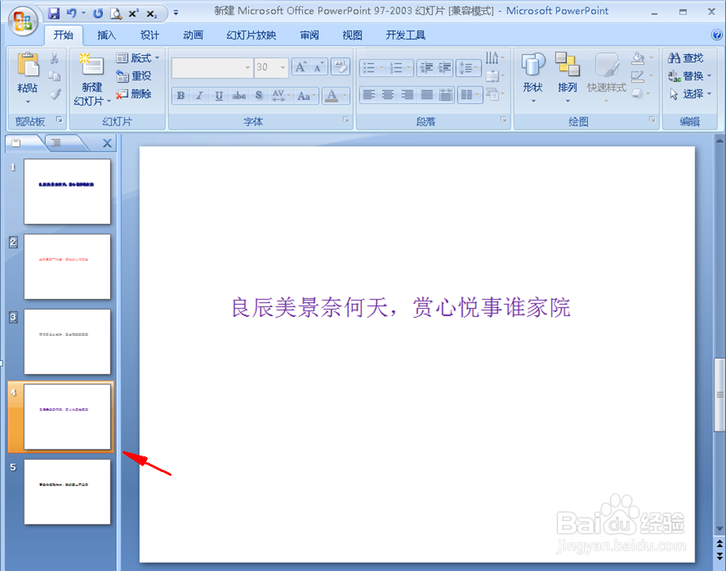
Task: Undo the last action
Action: pyautogui.click(x=72, y=13)
